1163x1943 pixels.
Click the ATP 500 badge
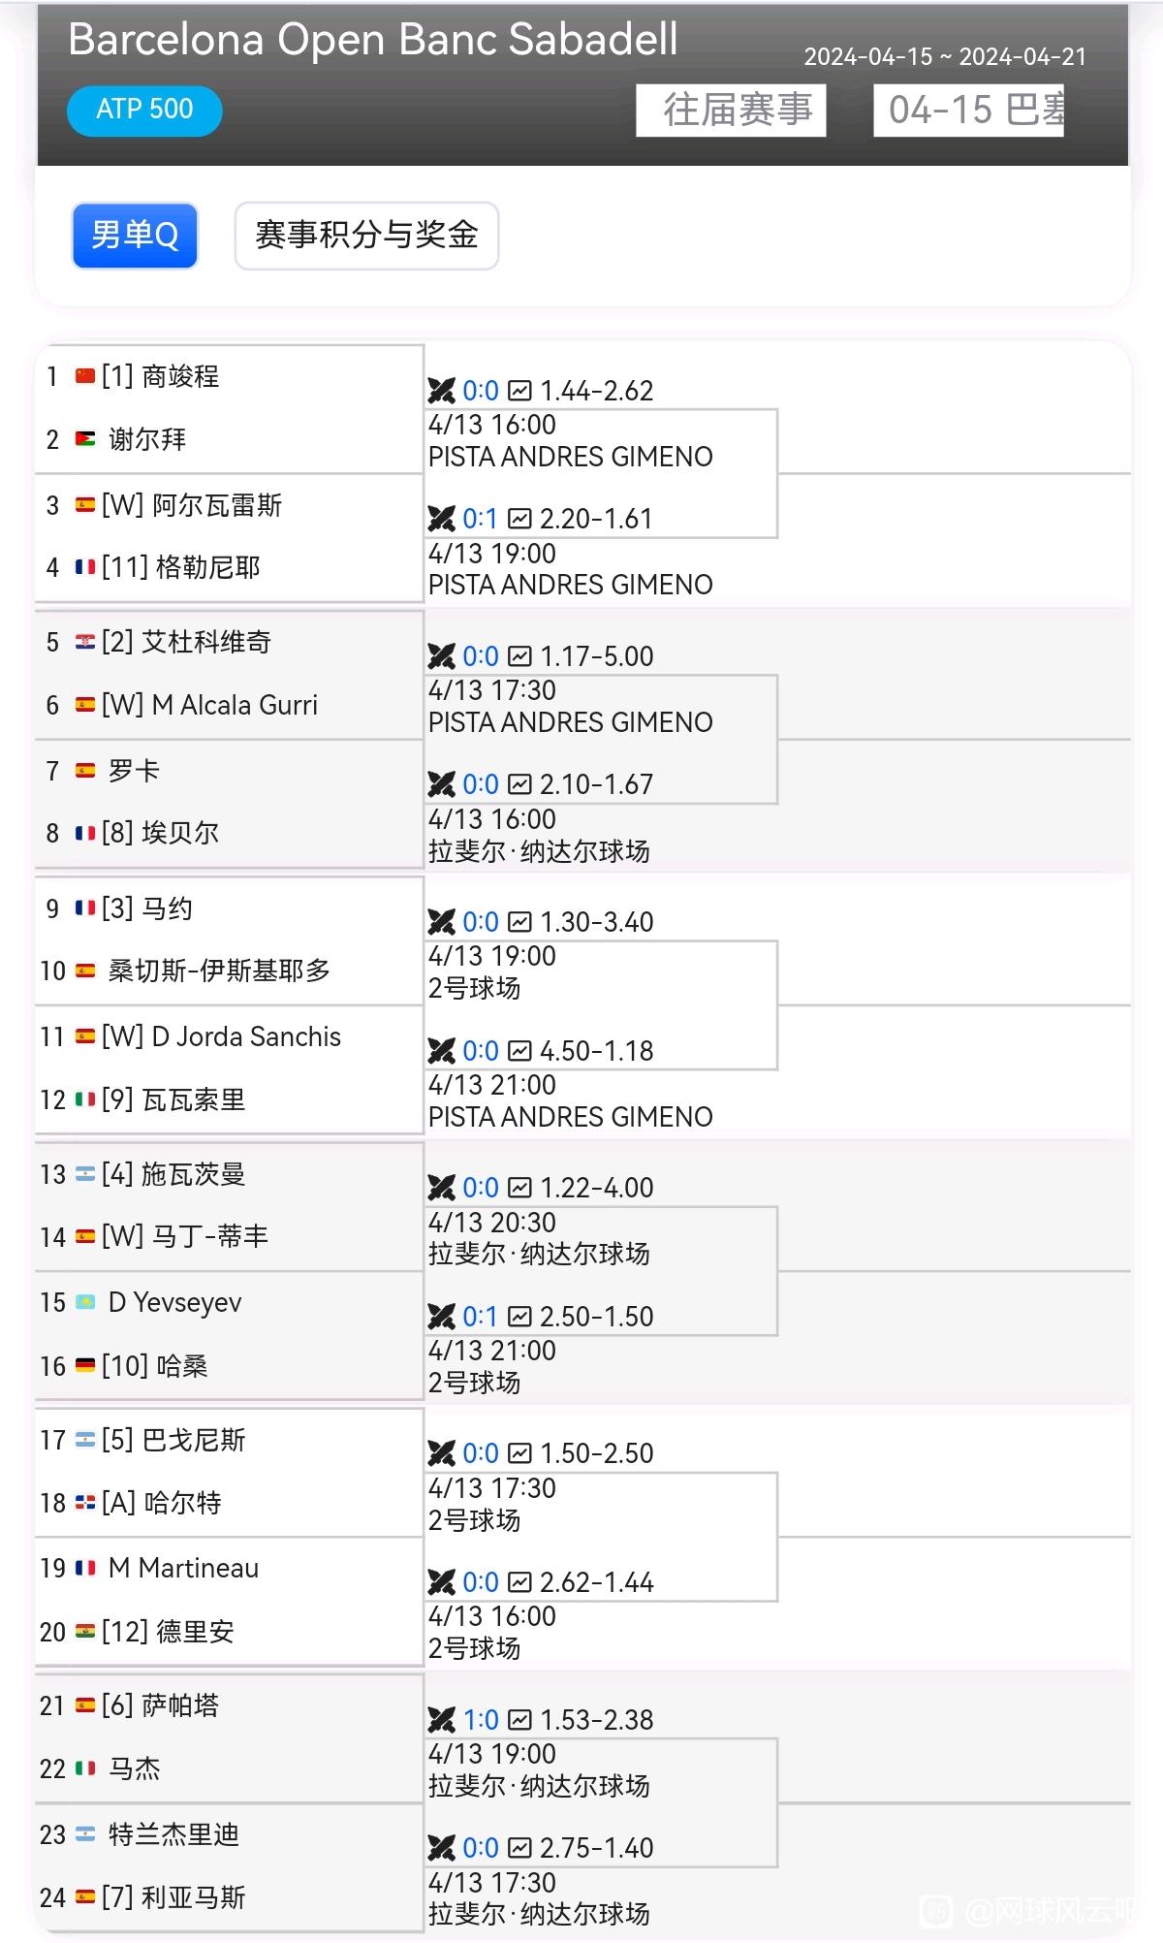(x=144, y=111)
